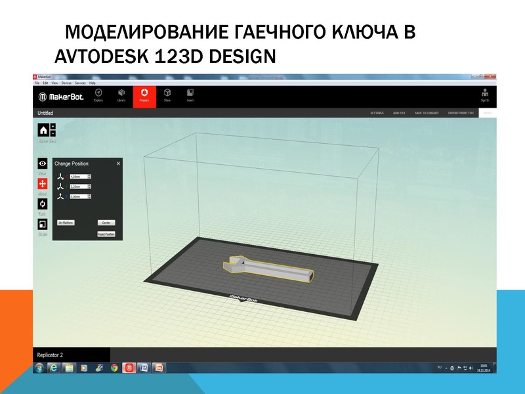Select the Scale tool
Image resolution: width=525 pixels, height=394 pixels.
[x=41, y=225]
